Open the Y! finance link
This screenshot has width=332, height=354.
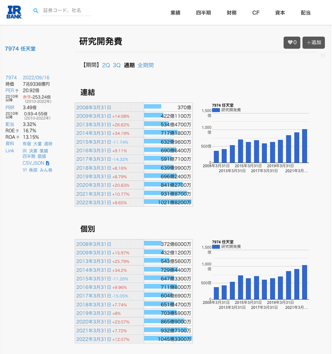pyautogui.click(x=24, y=170)
